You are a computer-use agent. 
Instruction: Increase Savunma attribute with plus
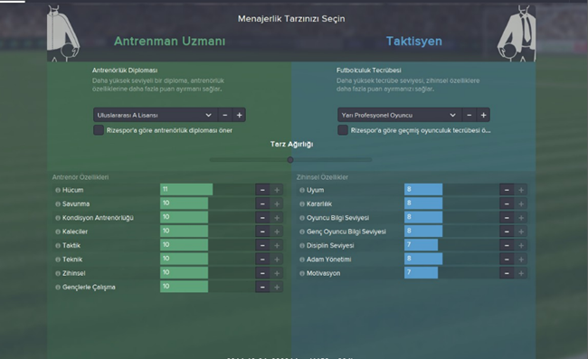(277, 203)
